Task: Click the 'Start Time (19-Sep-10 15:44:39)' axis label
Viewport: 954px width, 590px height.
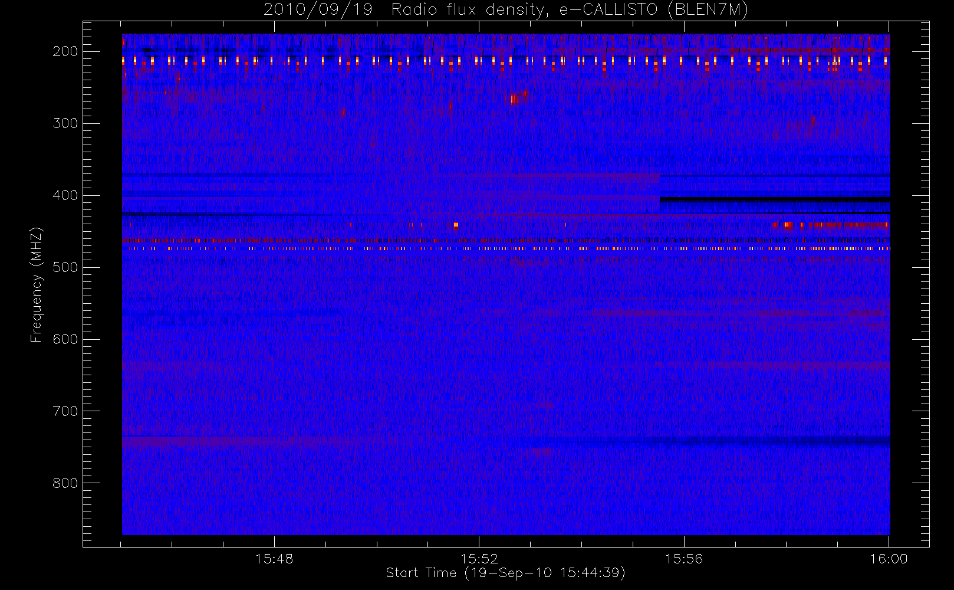Action: (x=505, y=573)
